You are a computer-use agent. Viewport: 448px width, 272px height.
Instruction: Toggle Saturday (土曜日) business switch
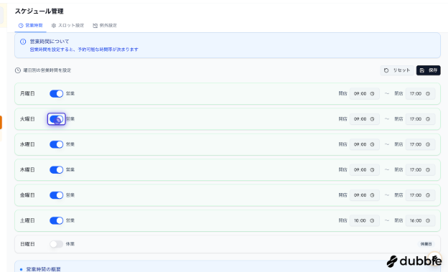pyautogui.click(x=56, y=220)
